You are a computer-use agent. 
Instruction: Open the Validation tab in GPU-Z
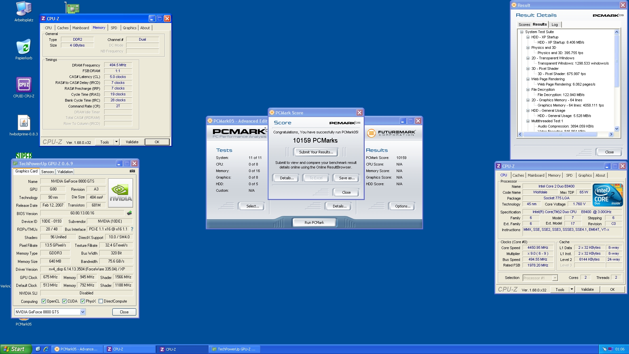pos(65,172)
